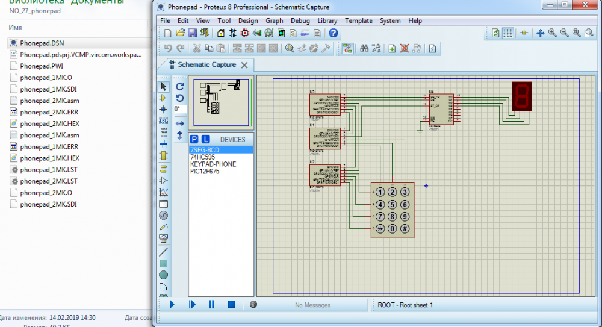The width and height of the screenshot is (602, 327).
Task: Click Pick parts from libraries magnifier icon
Action: [x=290, y=48]
